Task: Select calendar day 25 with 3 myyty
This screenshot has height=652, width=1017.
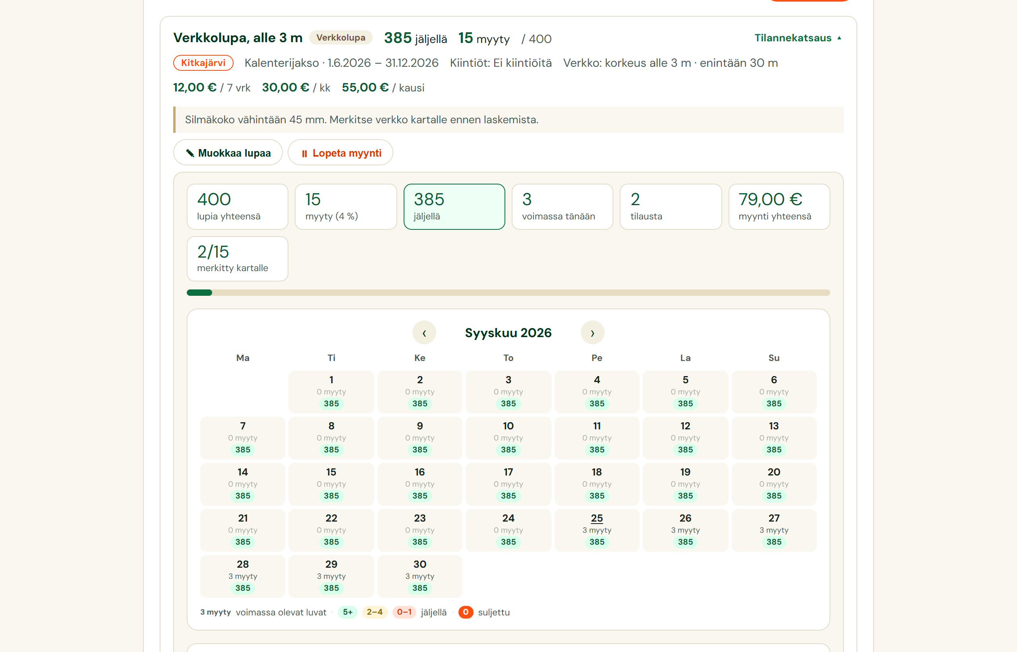Action: click(597, 530)
